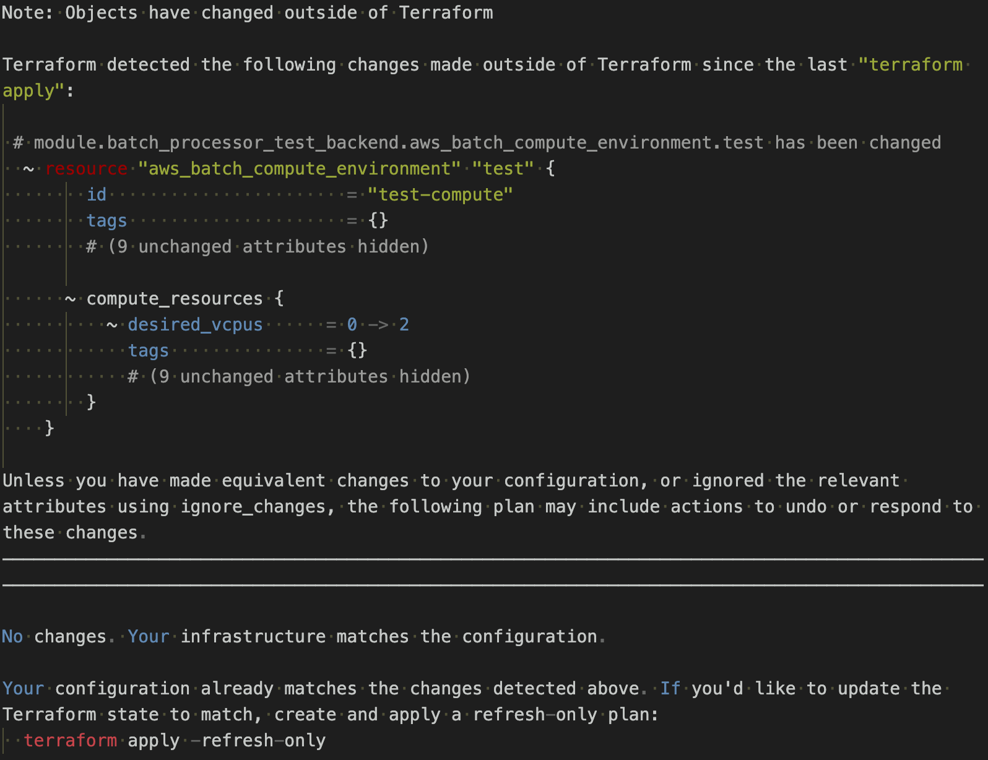Click the new desired_vcpus value 2

point(404,324)
